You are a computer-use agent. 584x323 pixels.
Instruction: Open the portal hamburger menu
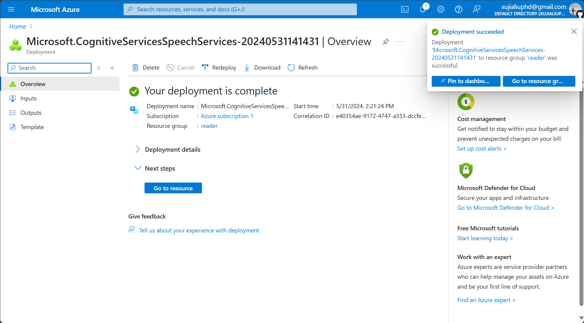tap(11, 9)
